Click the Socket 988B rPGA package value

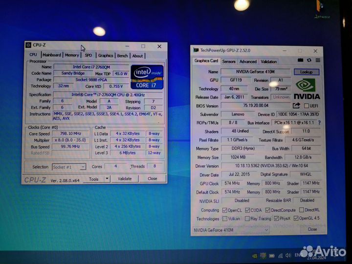coord(91,80)
